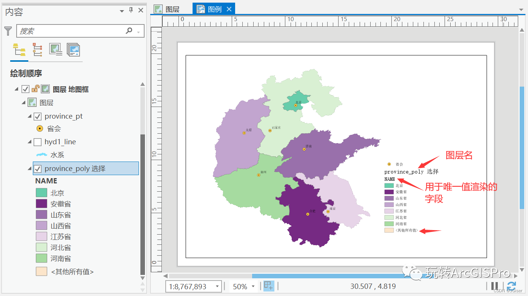Click the map frame icon beside 图层 地图框
The image size is (528, 296).
[45, 89]
